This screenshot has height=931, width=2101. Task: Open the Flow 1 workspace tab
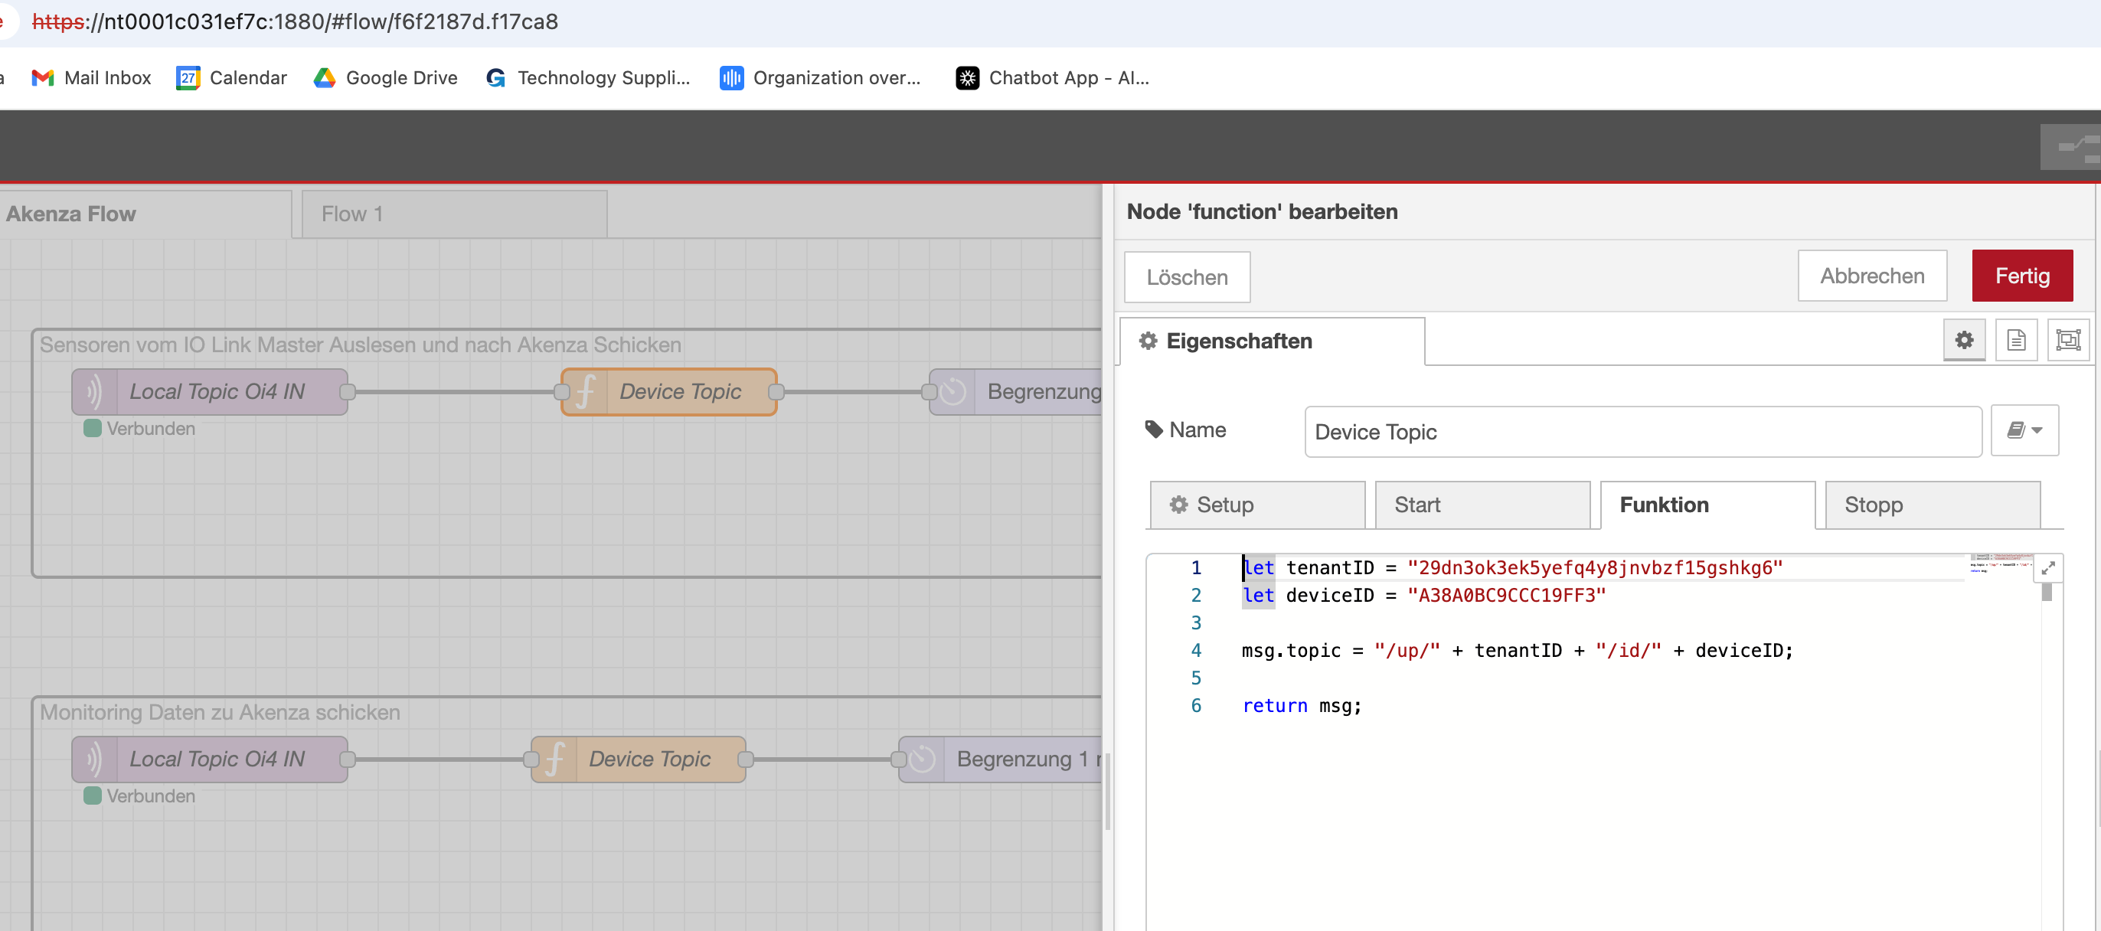click(x=453, y=214)
